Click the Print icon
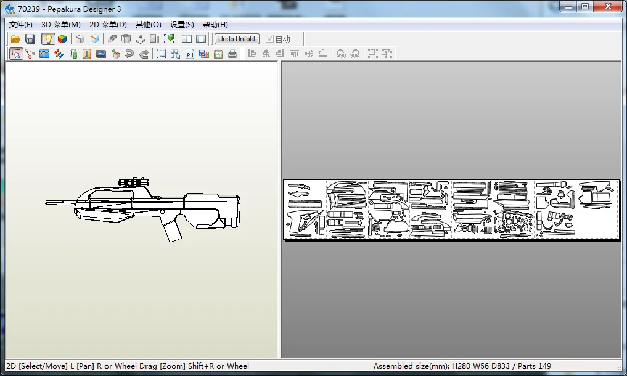This screenshot has height=376, width=627. 232,54
